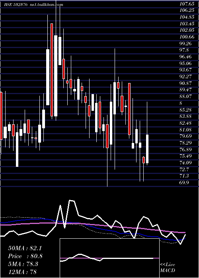Click the 97.8 price axis label

tap(184, 50)
